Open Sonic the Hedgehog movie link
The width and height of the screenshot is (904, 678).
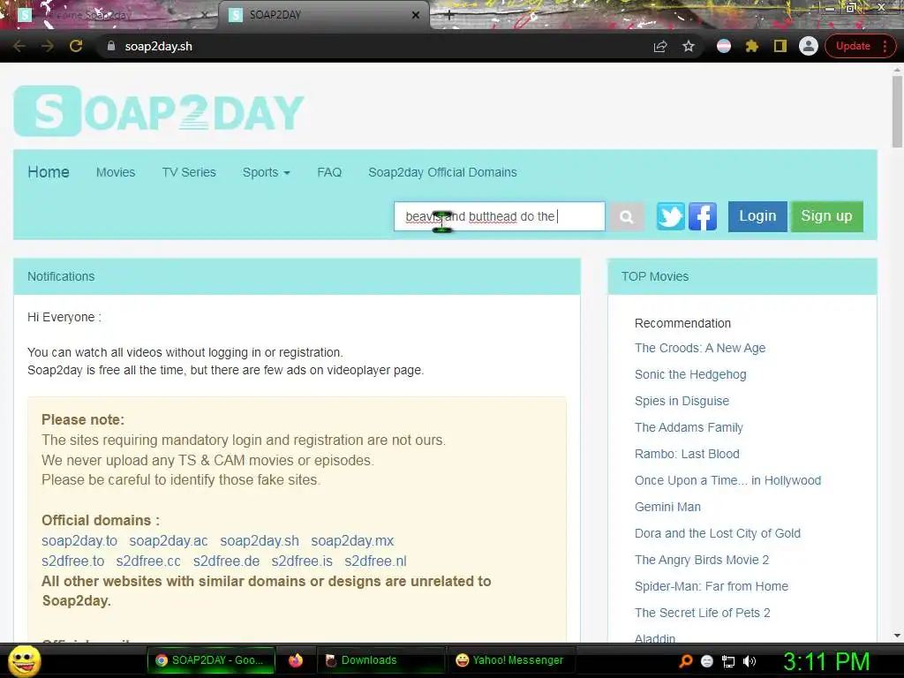point(690,374)
